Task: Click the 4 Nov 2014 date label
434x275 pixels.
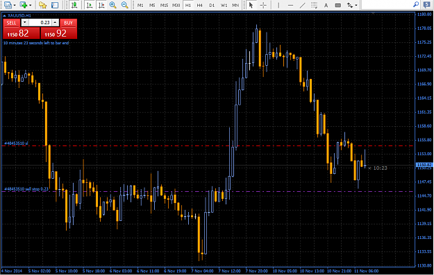Action: [12, 271]
